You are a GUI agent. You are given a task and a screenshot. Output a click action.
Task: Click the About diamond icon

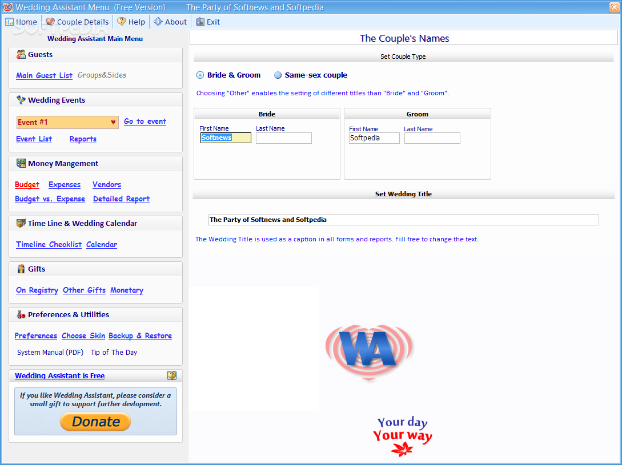pyautogui.click(x=158, y=22)
